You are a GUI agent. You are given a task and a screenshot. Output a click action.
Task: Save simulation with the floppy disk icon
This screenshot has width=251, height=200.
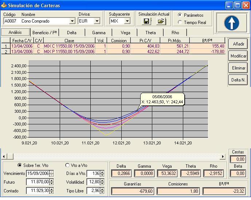click(146, 21)
